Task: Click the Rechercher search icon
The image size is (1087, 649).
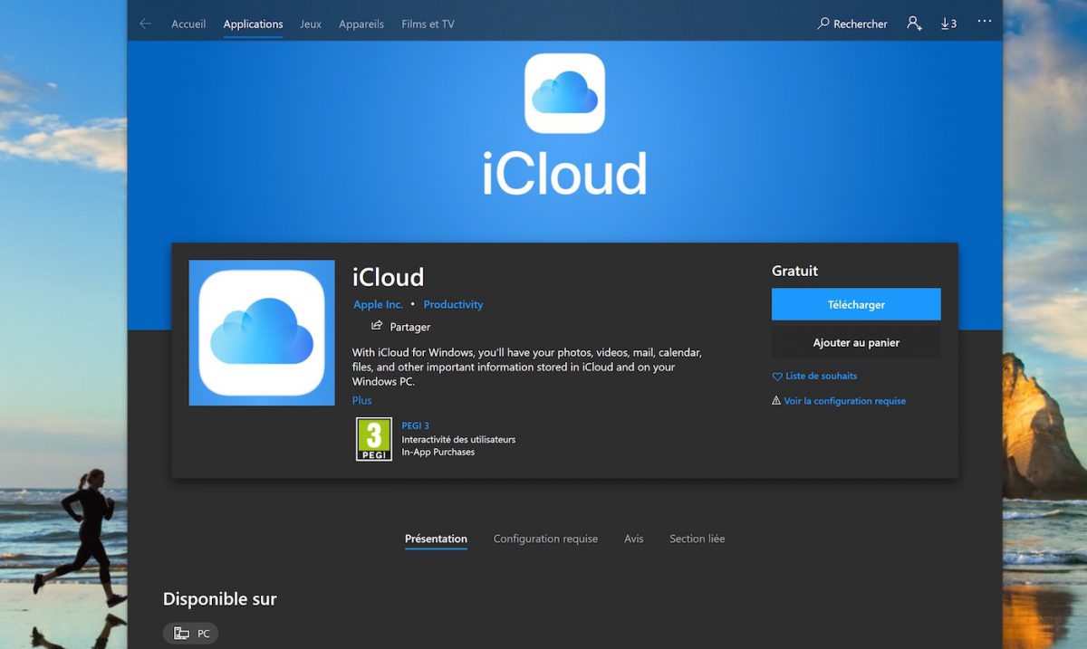Action: point(823,24)
